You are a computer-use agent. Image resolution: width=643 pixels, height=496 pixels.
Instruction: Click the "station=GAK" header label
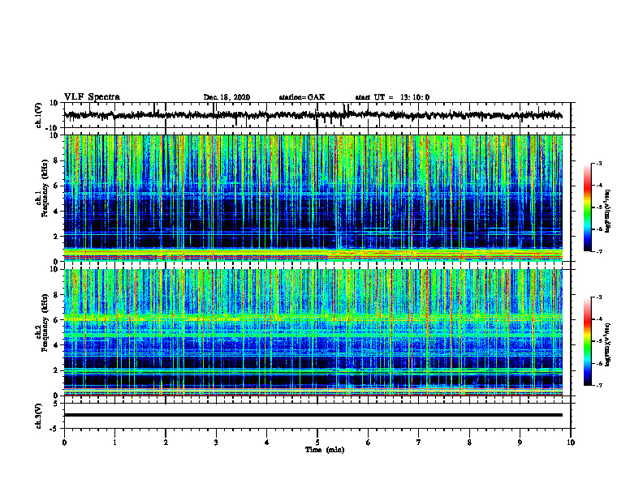302,97
